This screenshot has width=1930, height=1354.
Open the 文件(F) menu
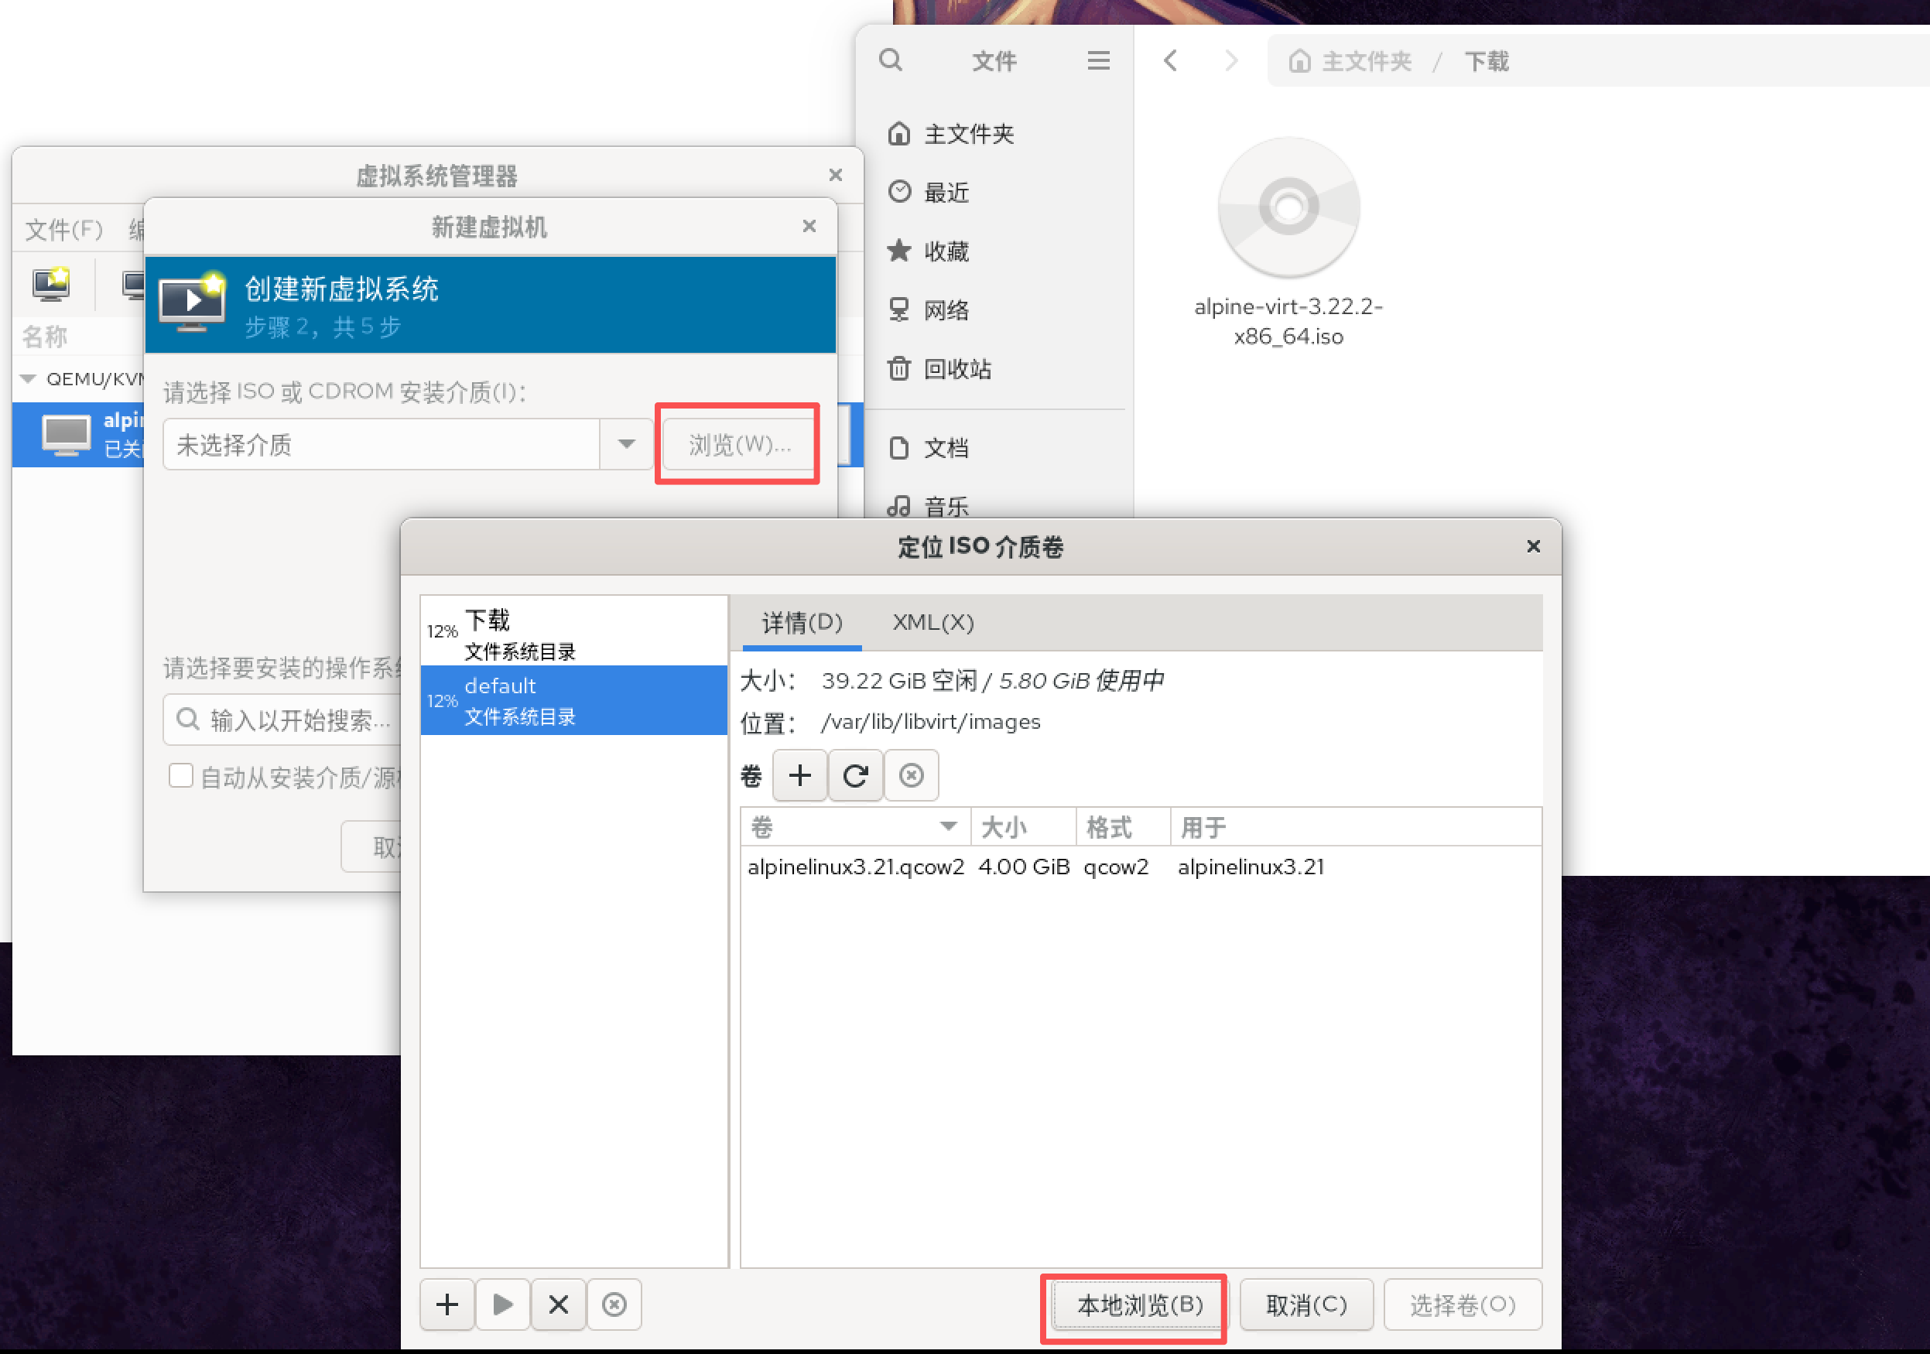point(64,230)
